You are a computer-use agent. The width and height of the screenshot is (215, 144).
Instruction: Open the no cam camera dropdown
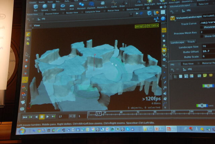(x=153, y=26)
